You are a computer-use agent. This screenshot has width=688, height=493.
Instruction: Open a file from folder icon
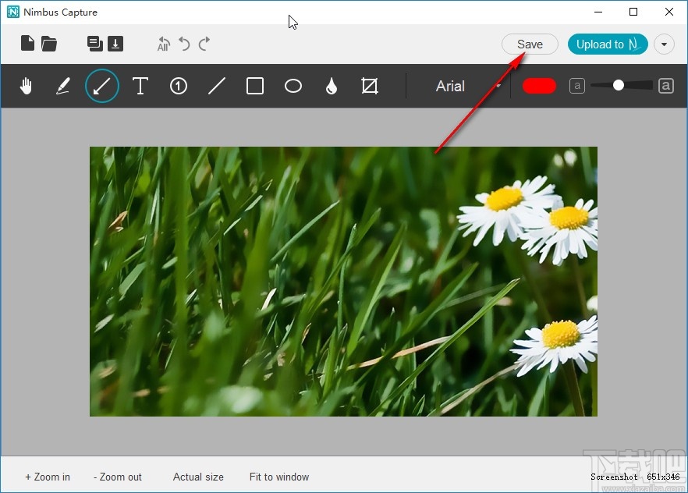click(x=49, y=44)
